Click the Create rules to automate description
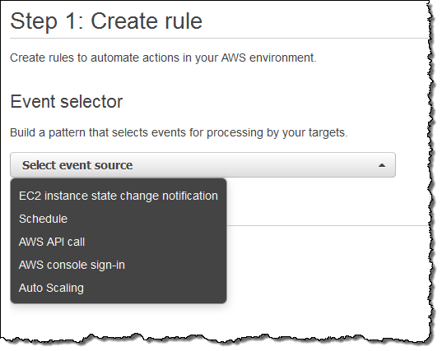Screen dimensions: 442x351 pos(163,58)
